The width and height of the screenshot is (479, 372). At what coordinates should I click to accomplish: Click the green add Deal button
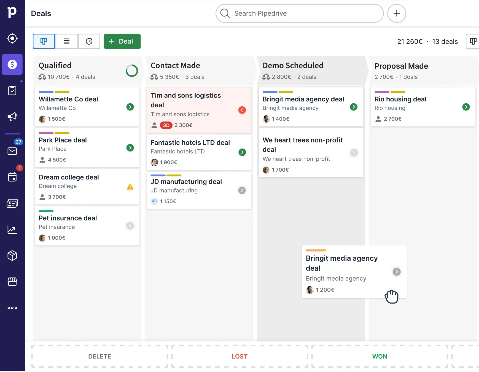coord(122,41)
